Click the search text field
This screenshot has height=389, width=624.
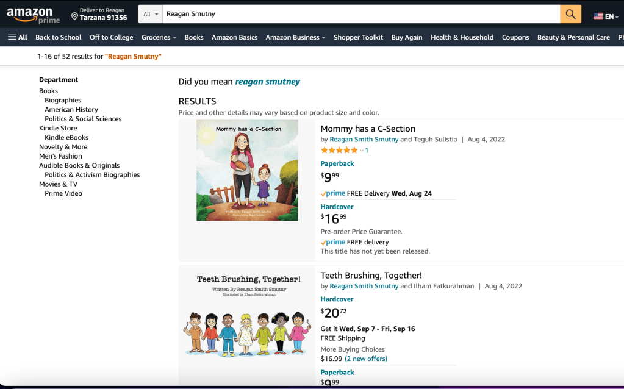(360, 14)
